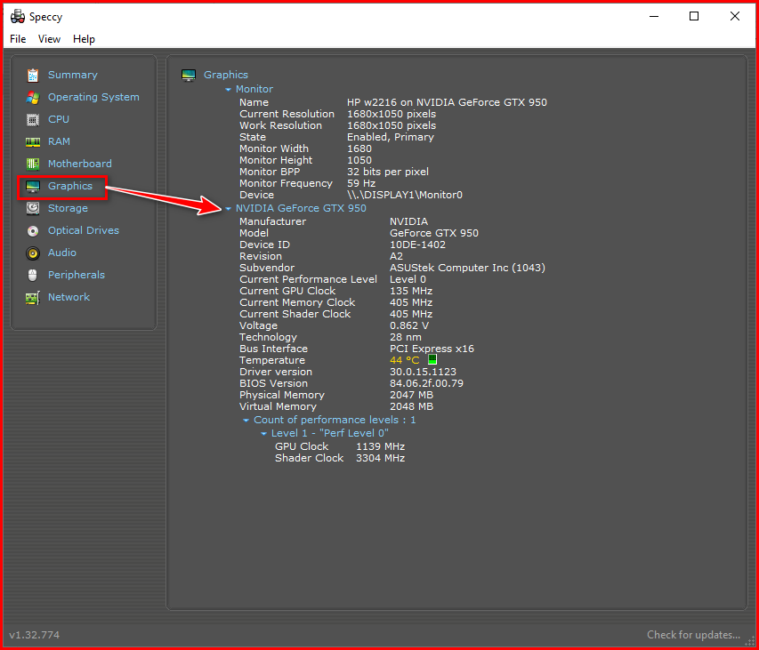This screenshot has height=650, width=759.
Task: Click the Peripherals mouse icon
Action: point(32,275)
